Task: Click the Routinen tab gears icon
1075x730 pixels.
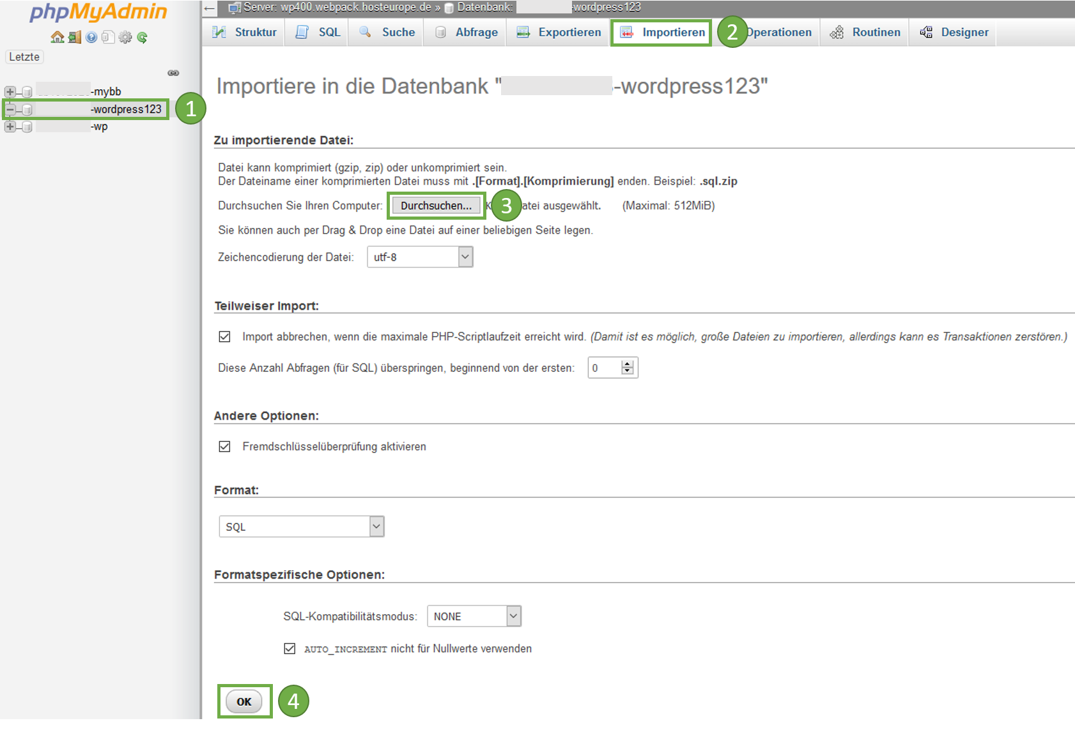Action: click(x=837, y=32)
